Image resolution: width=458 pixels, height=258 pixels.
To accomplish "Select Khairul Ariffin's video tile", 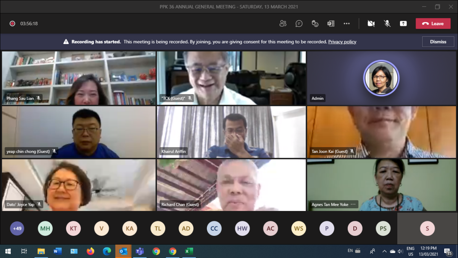I will pos(231,132).
